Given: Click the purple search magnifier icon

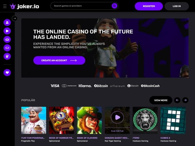Looking at the screenshot, I should click(115, 6).
